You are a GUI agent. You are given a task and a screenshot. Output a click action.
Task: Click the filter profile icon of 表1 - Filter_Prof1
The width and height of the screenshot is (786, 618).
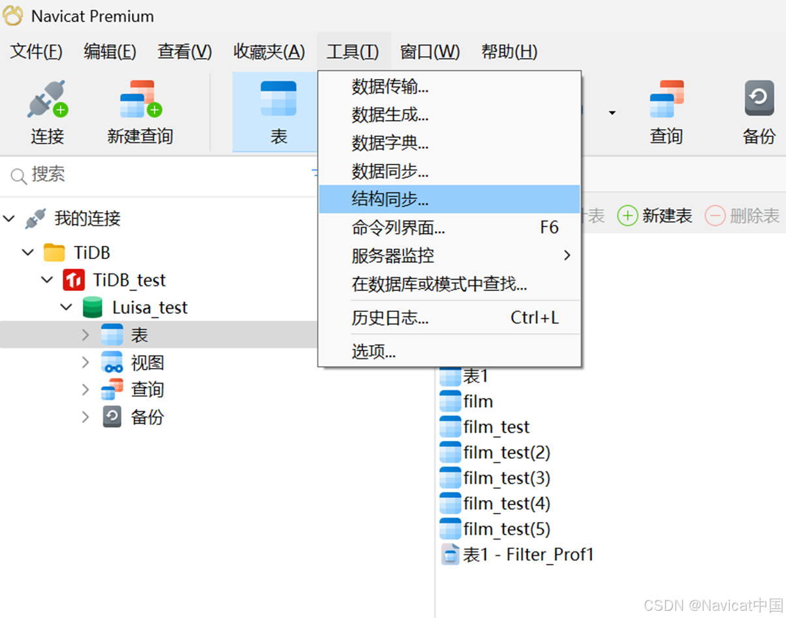[450, 555]
